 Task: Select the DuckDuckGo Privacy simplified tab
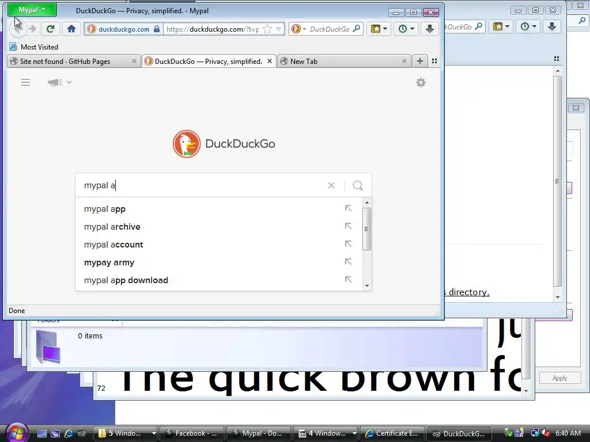(x=209, y=61)
